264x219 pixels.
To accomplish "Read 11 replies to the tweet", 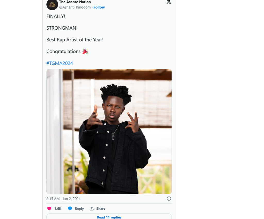I will click(x=109, y=217).
